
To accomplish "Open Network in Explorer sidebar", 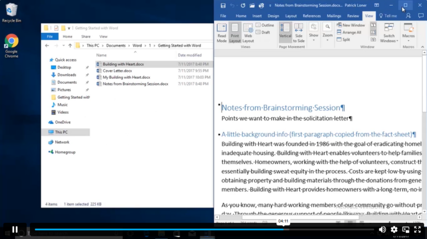I will point(62,142).
